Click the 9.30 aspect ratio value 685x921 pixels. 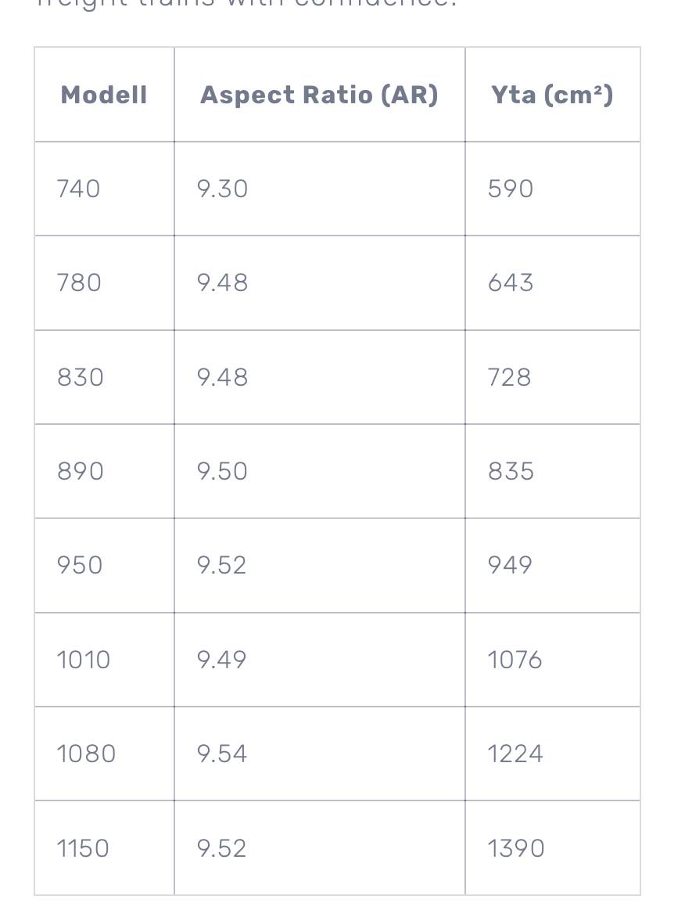(x=222, y=189)
